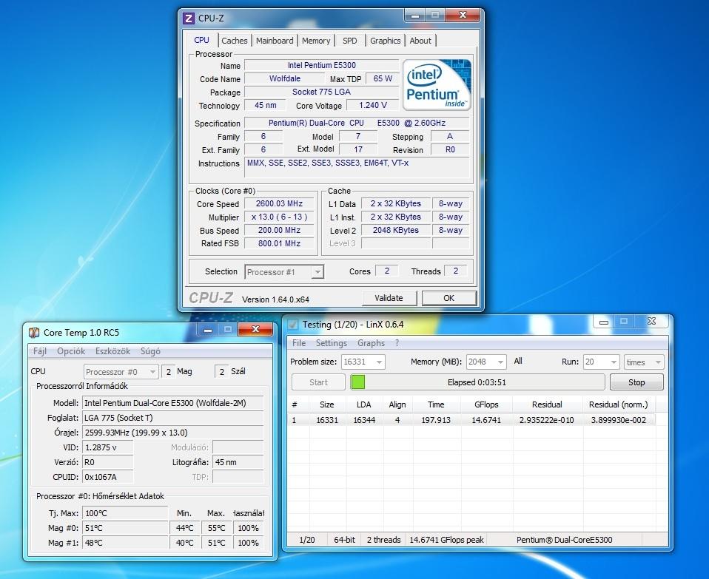Screen dimensions: 709x579
Task: Click the LinX title bar icon
Action: pos(293,325)
